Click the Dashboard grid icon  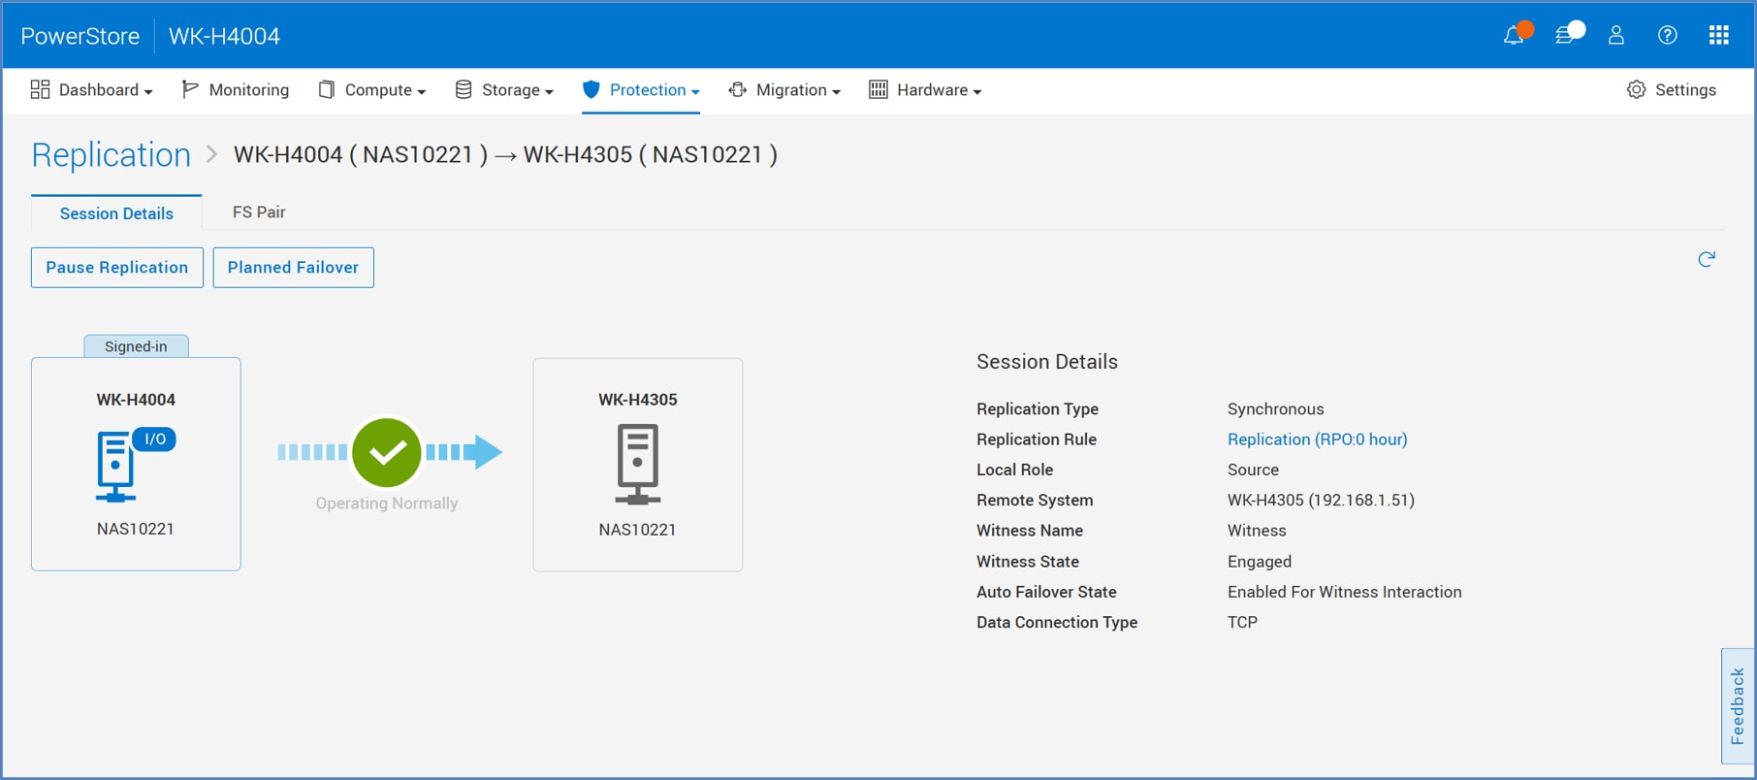[x=40, y=90]
